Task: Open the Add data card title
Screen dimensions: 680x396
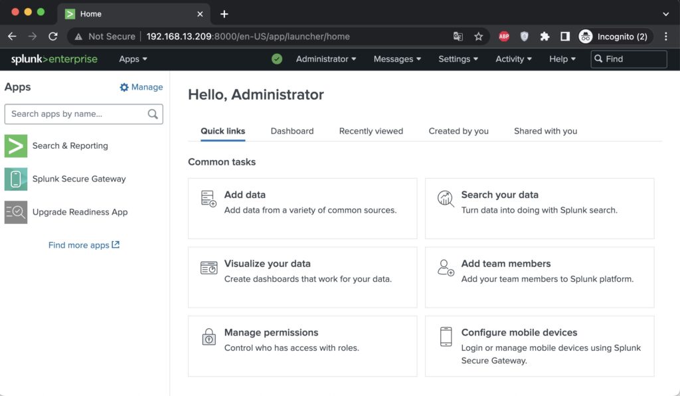Action: coord(244,195)
